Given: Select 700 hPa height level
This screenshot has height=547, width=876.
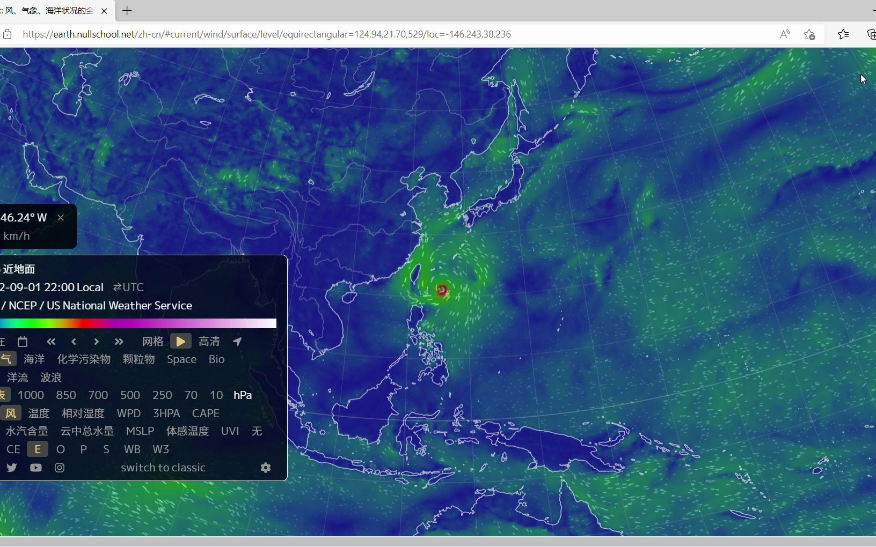Looking at the screenshot, I should tap(98, 395).
